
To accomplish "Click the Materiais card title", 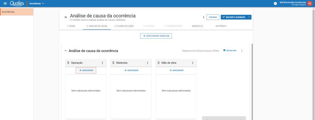I will 122,63.
